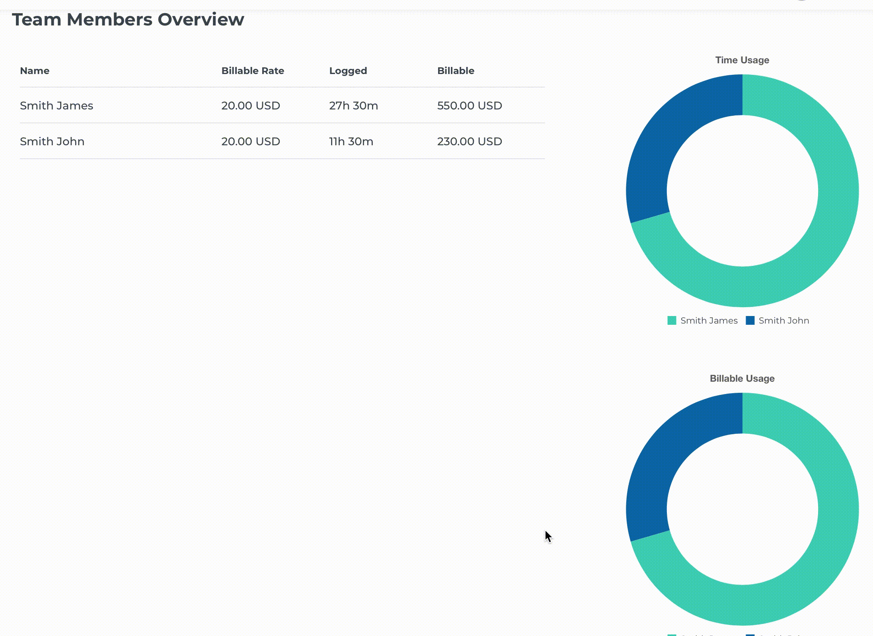Click the 11h 30m logged time value

(351, 141)
